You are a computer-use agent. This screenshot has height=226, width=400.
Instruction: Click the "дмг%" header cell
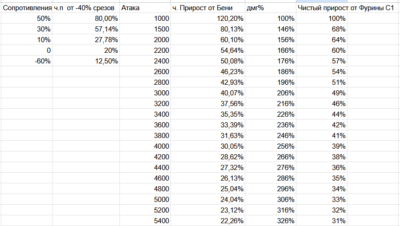[x=270, y=8]
